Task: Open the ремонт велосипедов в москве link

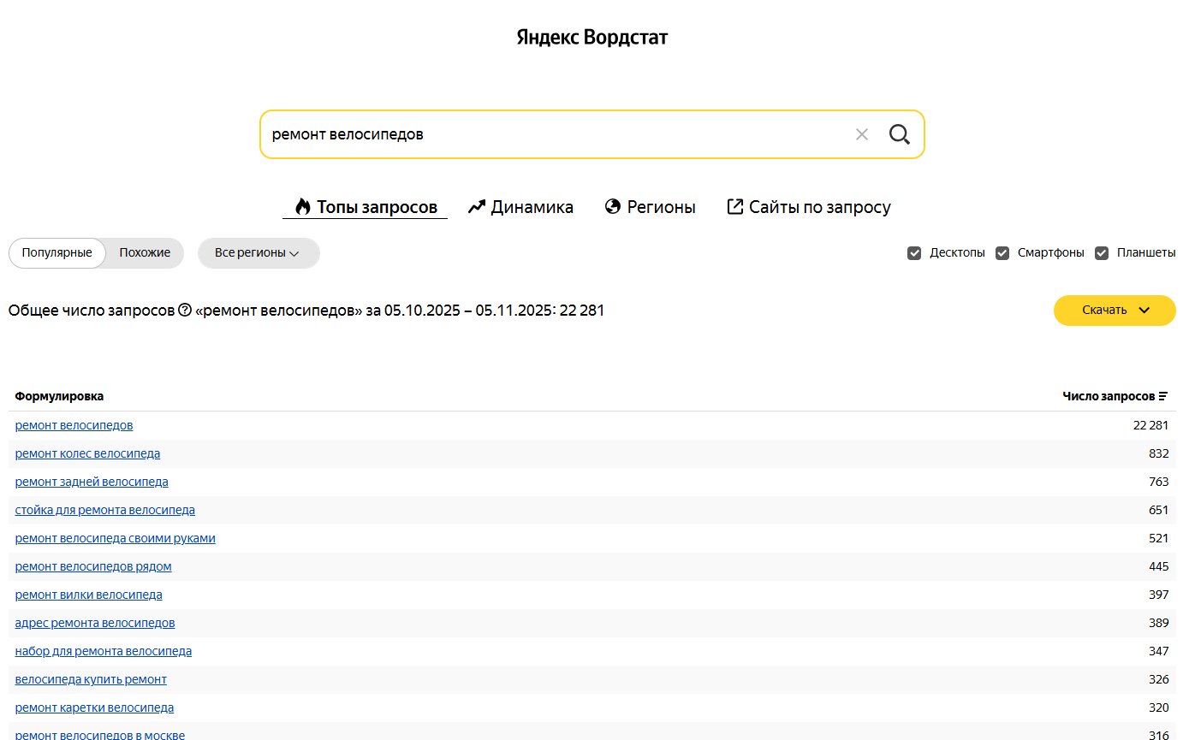Action: (x=100, y=735)
